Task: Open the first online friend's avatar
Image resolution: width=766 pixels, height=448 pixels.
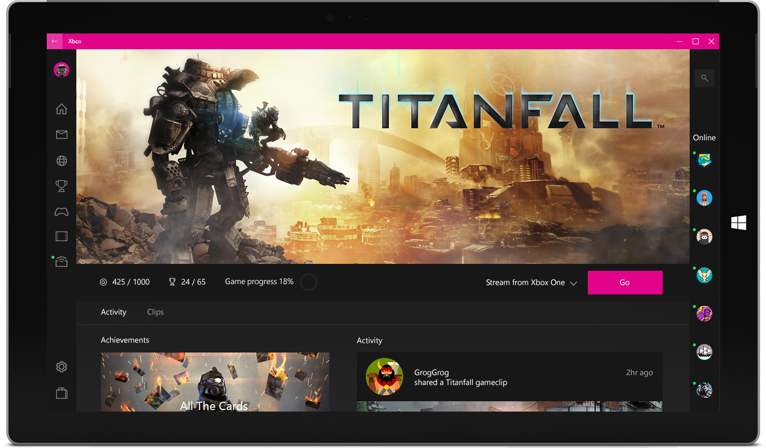Action: coord(704,160)
